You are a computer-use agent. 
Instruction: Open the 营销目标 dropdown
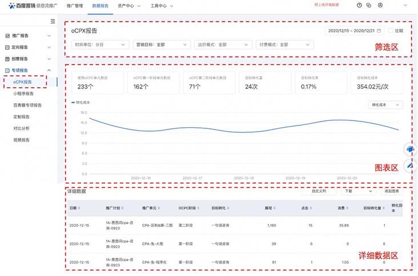162,44
